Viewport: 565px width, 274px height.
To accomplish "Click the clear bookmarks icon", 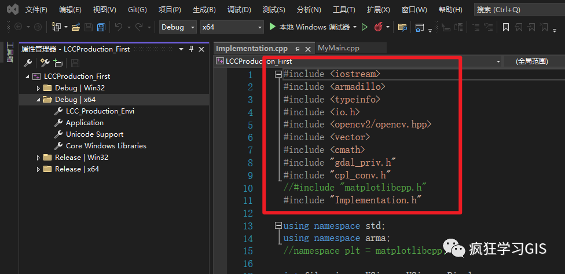I will (544, 27).
